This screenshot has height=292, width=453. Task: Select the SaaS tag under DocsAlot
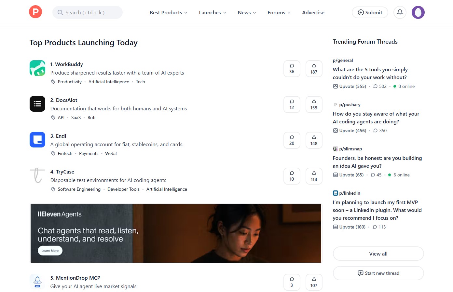coord(76,118)
